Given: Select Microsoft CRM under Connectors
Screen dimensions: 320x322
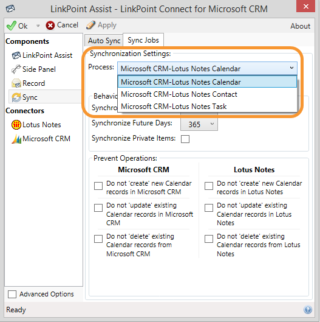Looking at the screenshot, I should [46, 139].
